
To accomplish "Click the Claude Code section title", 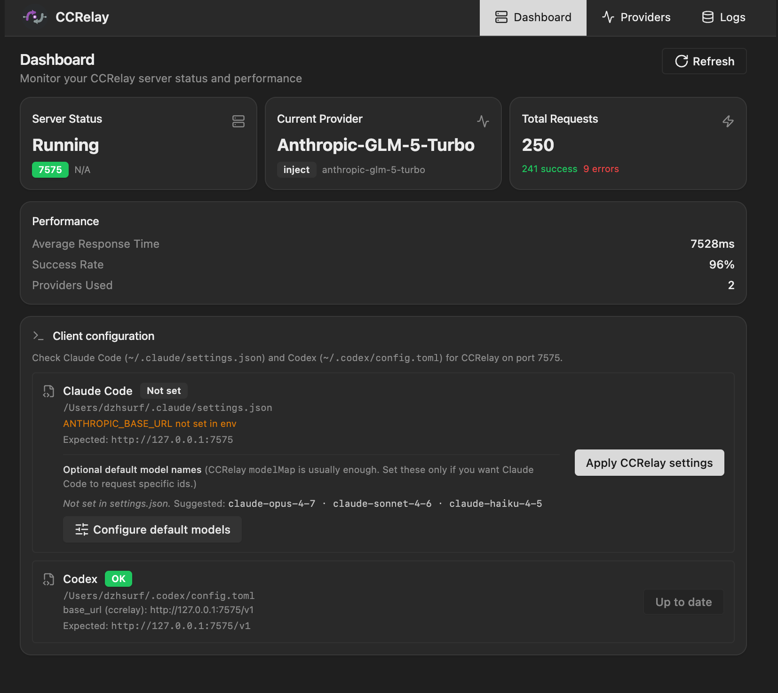I will pyautogui.click(x=98, y=391).
